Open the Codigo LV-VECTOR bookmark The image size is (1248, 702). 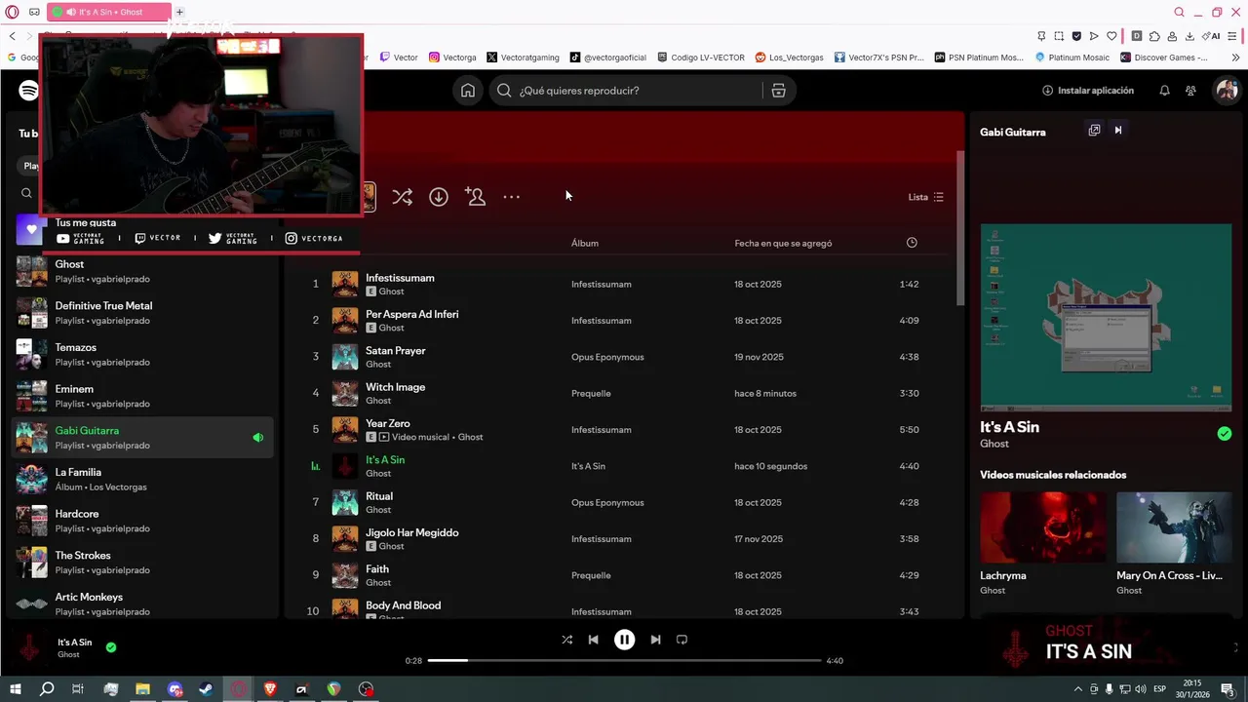pos(701,58)
